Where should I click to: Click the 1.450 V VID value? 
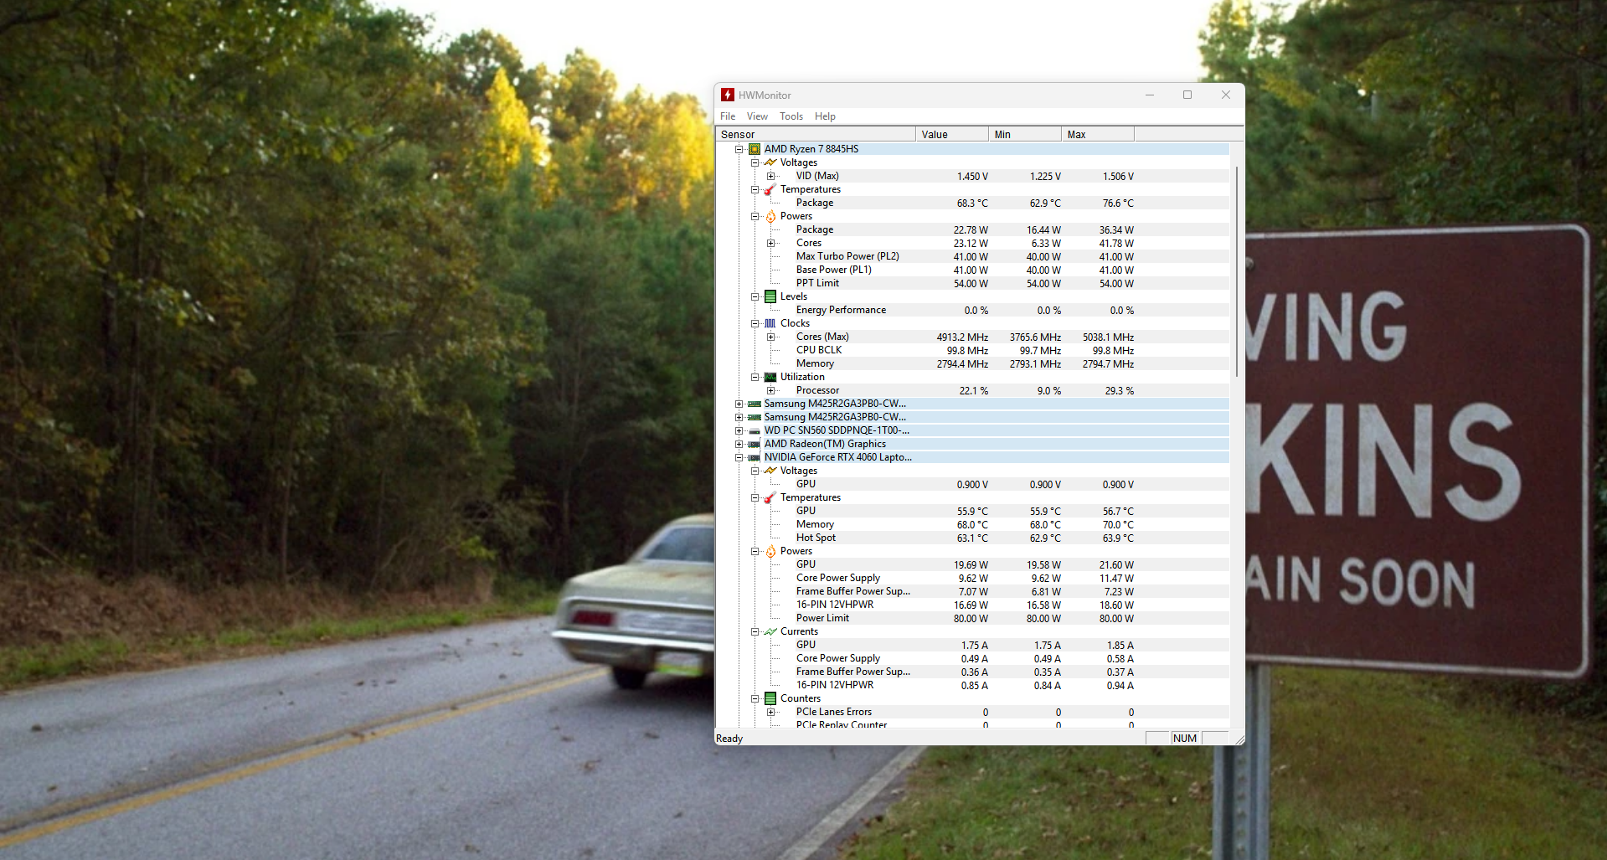pos(972,177)
